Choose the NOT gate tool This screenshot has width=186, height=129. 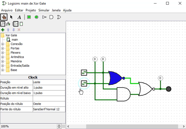44,17
